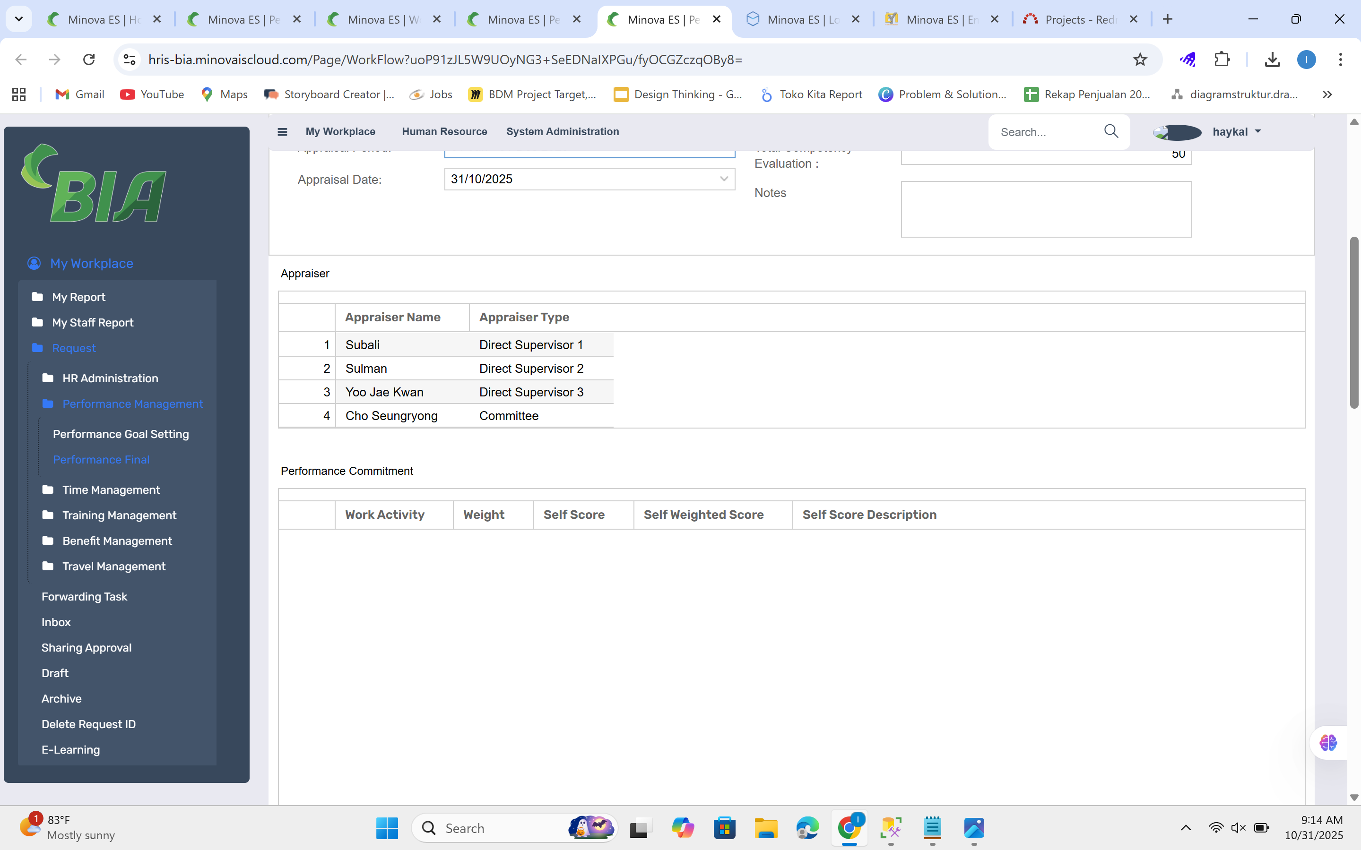Screen dimensions: 1361x850
Task: Click the search magnifier icon
Action: click(x=1111, y=131)
